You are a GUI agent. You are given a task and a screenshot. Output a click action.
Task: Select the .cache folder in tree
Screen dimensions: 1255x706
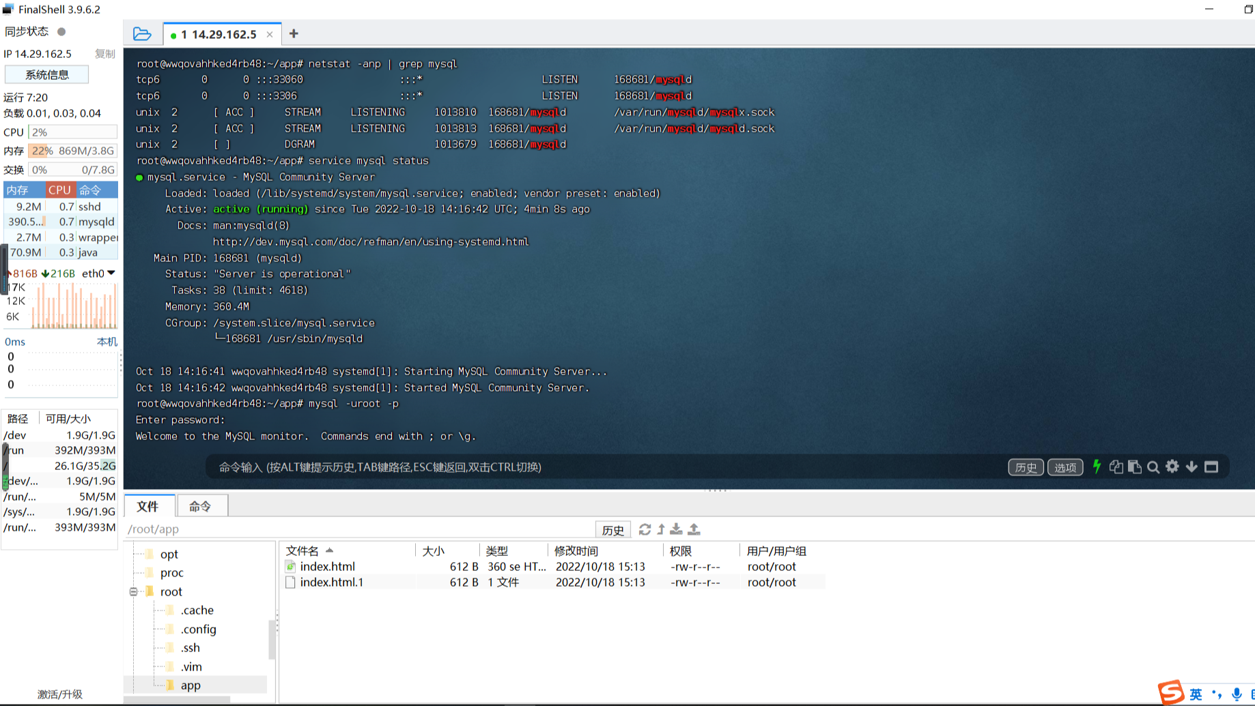[x=197, y=611]
